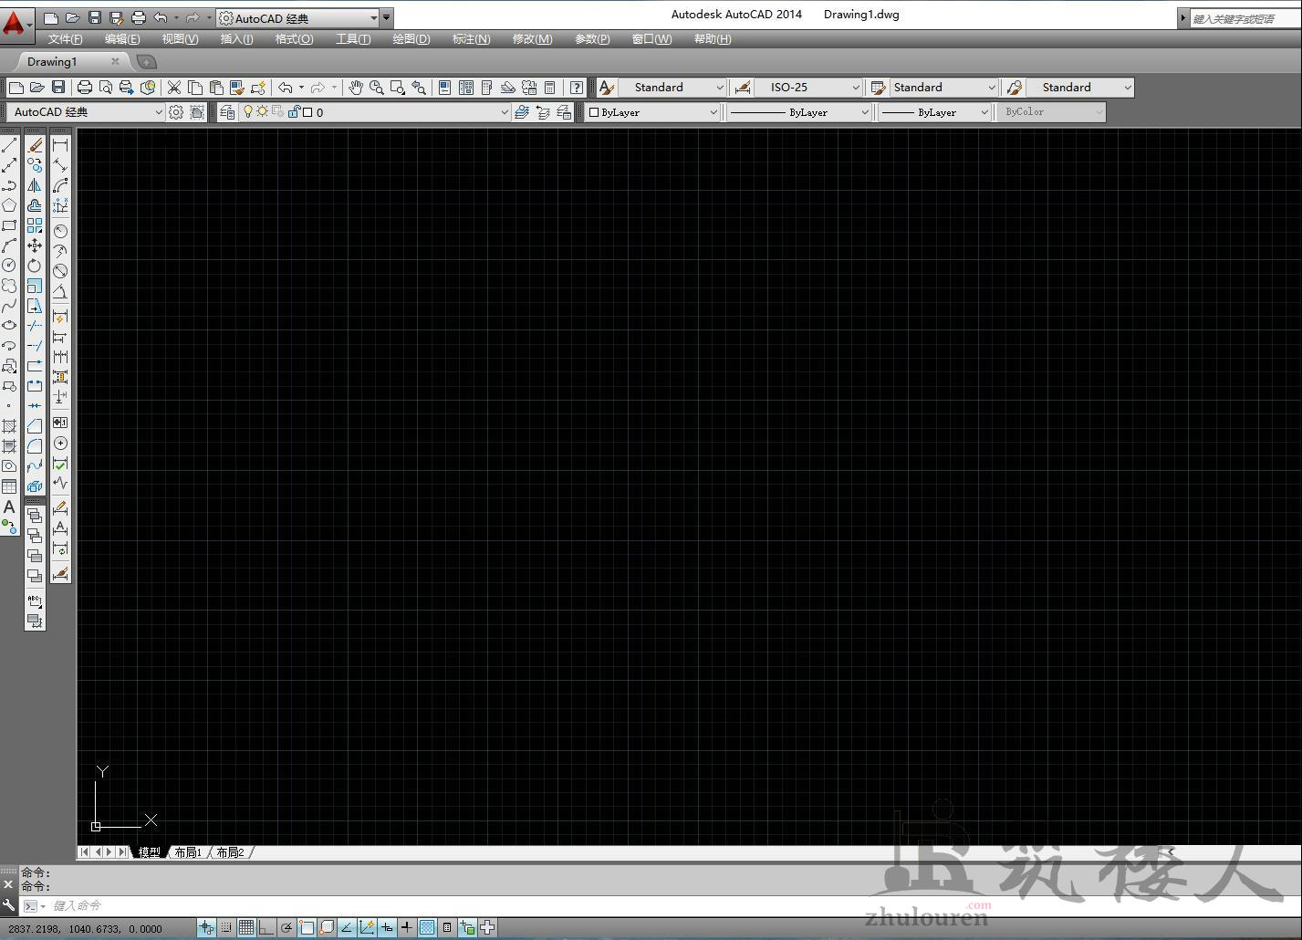Click the new drawing tab plus button
Screen dimensions: 1302x940
(146, 62)
